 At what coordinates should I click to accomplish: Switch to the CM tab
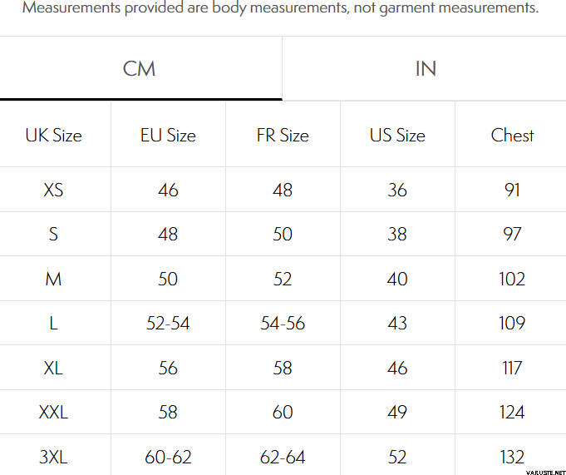[x=140, y=68]
